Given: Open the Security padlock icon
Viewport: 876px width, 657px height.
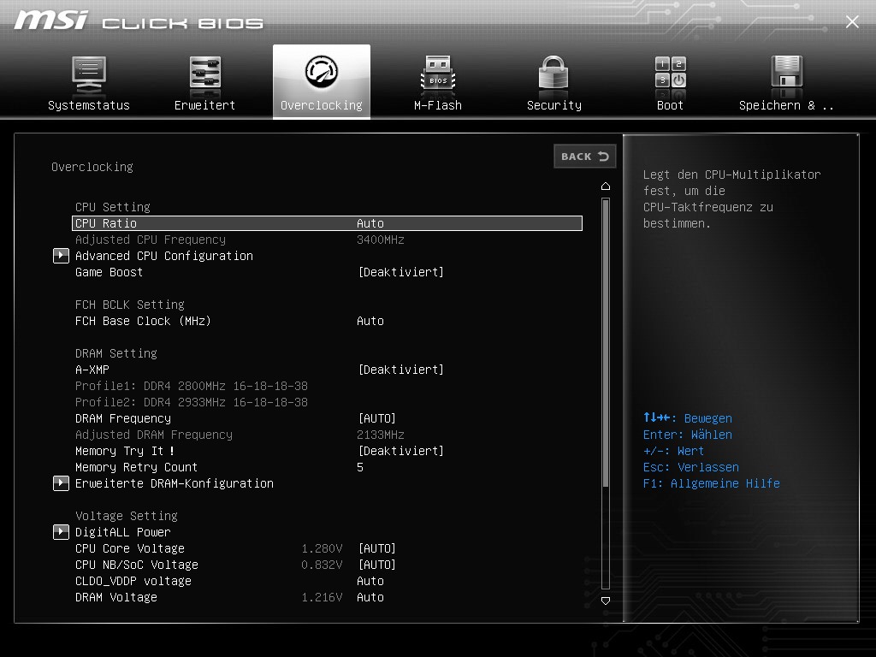Looking at the screenshot, I should coord(553,73).
